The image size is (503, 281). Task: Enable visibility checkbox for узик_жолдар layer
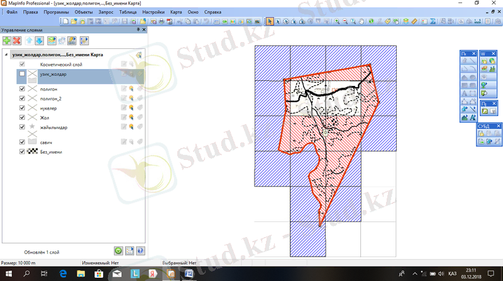point(22,74)
